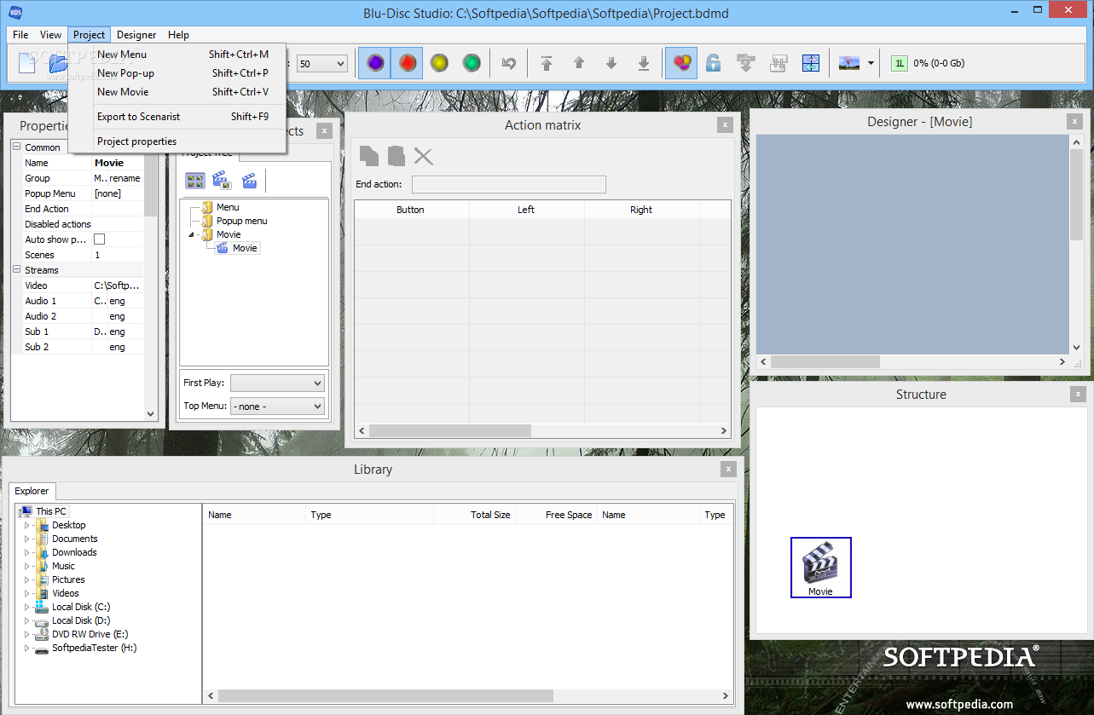Toggle the purple color button in the toolbar
Viewport: 1094px width, 715px height.
pos(375,63)
